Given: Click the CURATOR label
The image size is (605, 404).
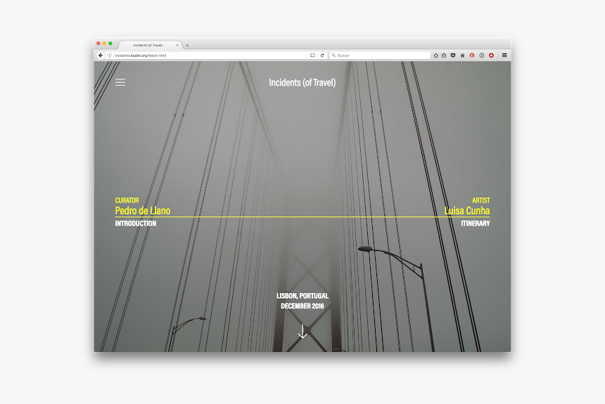Looking at the screenshot, I should (127, 200).
